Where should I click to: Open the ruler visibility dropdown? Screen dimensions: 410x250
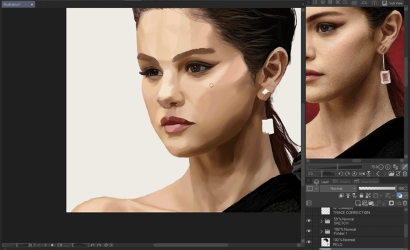click(393, 195)
